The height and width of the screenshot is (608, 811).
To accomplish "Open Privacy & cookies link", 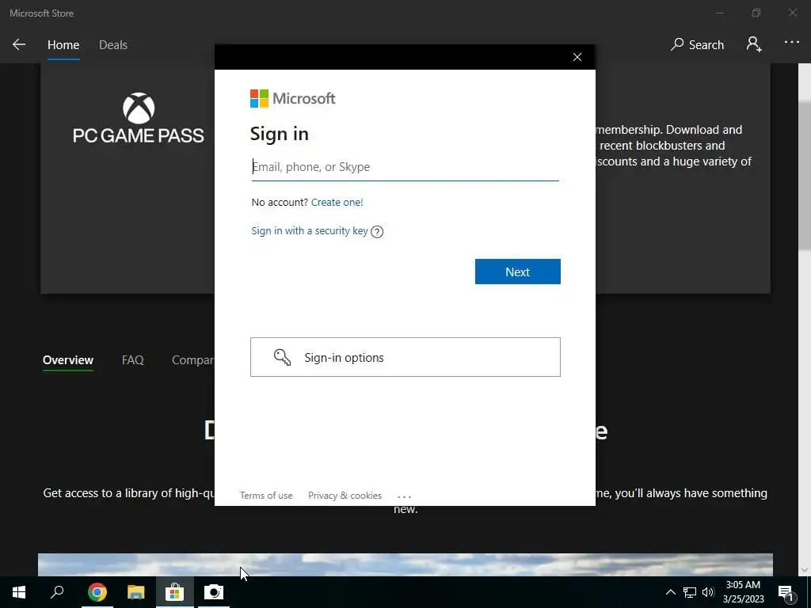I will tap(345, 496).
